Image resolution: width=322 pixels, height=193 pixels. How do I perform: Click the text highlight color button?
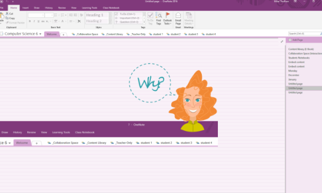(56, 21)
